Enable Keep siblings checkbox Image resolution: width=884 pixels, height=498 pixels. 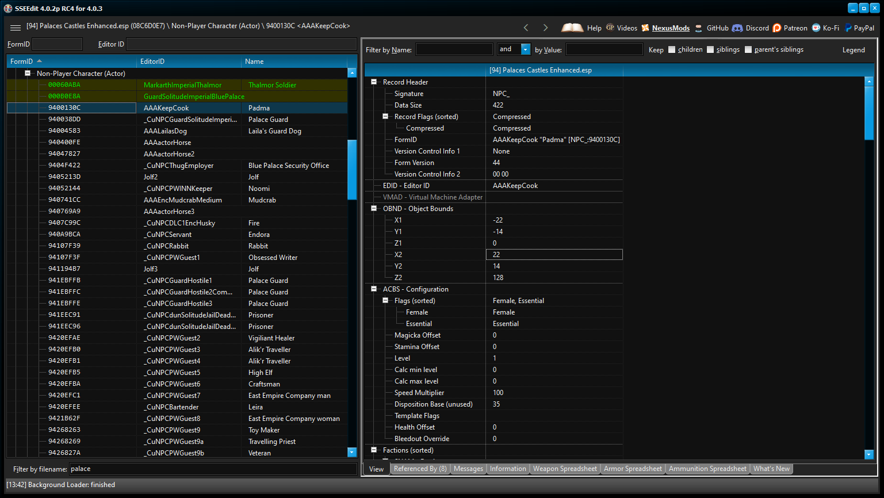point(710,49)
